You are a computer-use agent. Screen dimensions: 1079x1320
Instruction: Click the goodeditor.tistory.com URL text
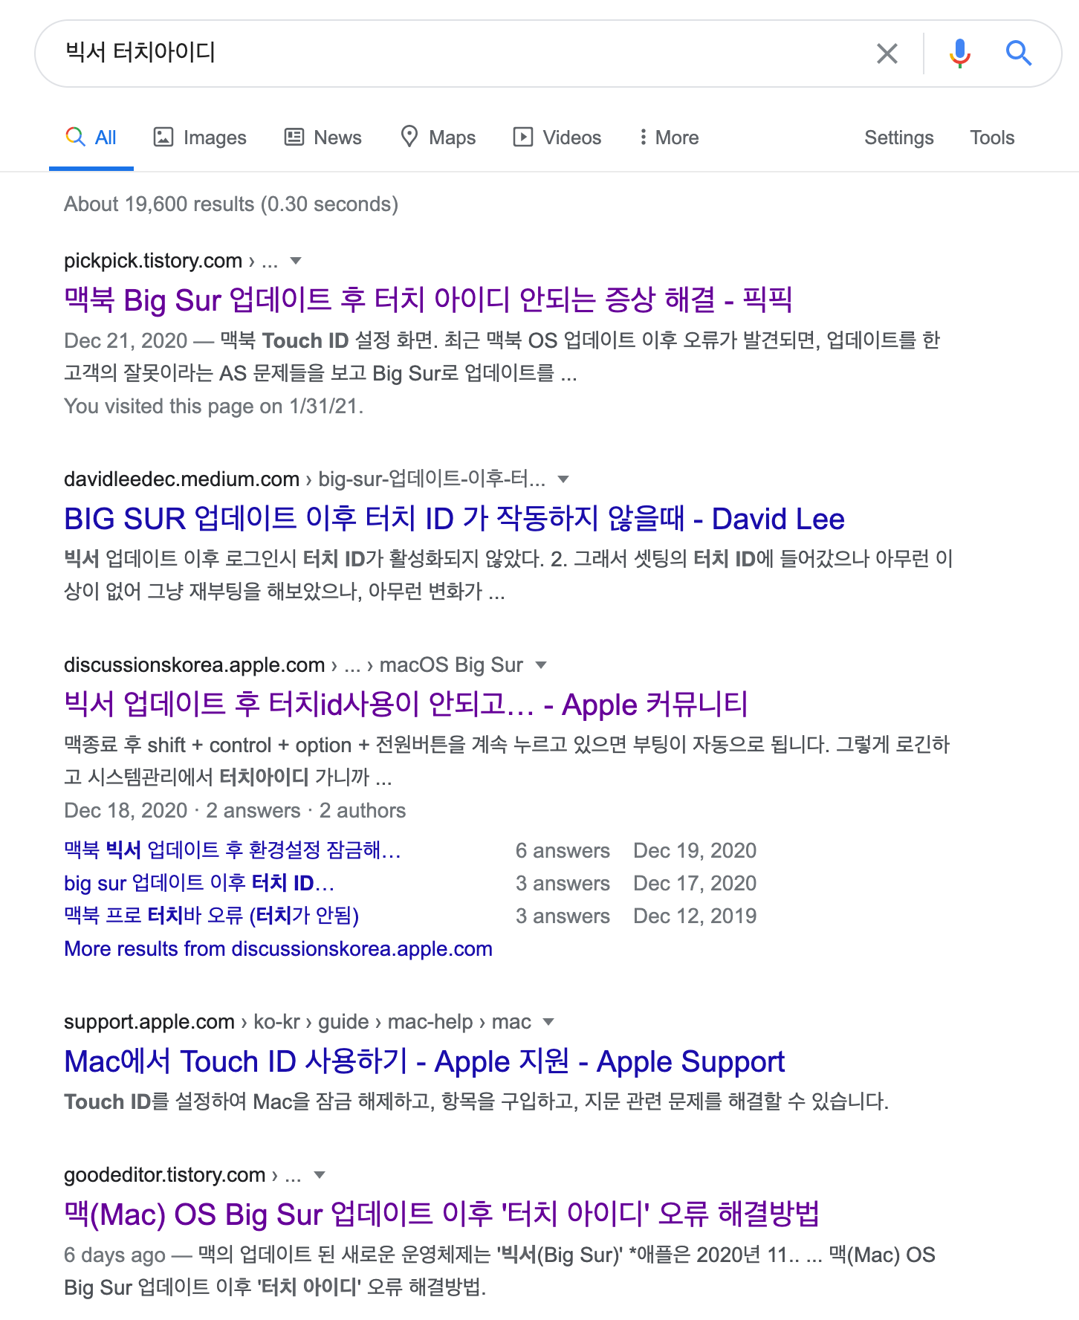[165, 1175]
